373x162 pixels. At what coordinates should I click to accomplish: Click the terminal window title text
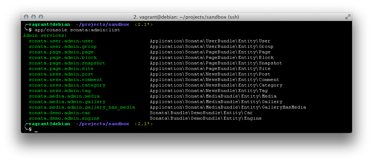tap(186, 17)
